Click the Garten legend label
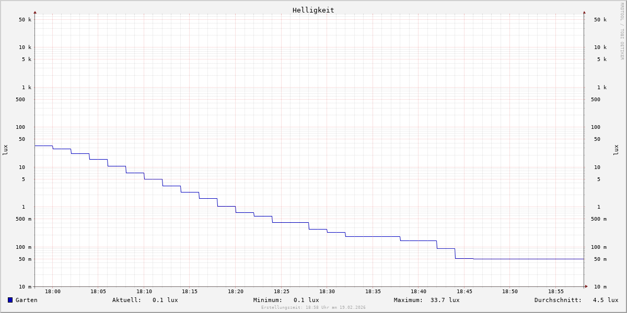 pyautogui.click(x=26, y=300)
